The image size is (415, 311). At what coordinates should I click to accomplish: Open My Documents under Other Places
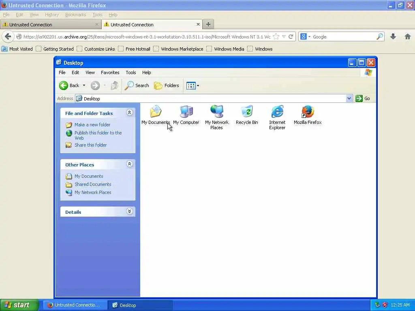[89, 176]
